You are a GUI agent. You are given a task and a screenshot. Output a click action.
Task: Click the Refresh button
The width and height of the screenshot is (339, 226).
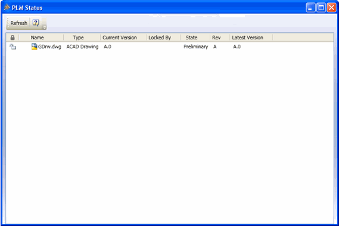pyautogui.click(x=18, y=23)
